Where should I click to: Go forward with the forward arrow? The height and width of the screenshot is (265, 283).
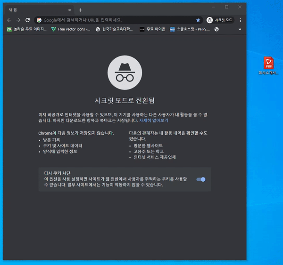tap(18, 20)
